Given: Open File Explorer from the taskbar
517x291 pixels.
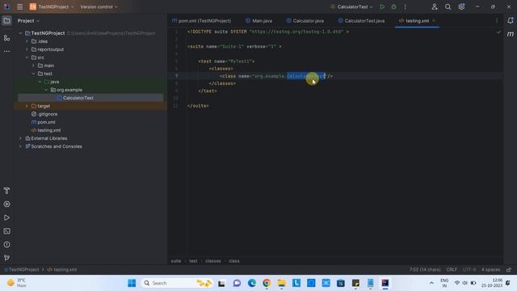Looking at the screenshot, I should (282, 283).
